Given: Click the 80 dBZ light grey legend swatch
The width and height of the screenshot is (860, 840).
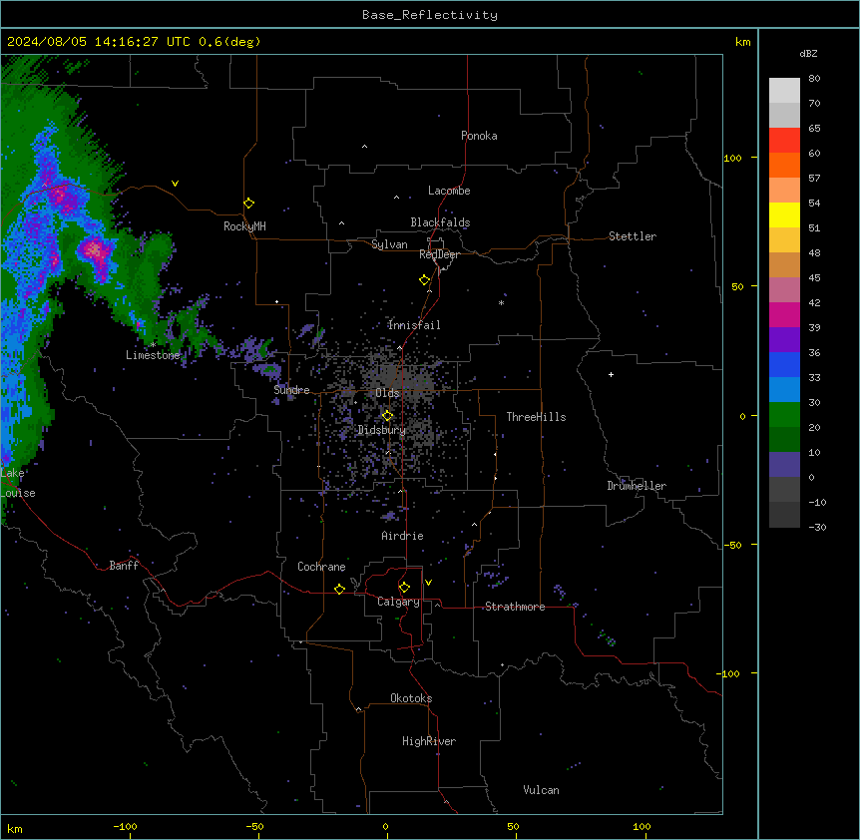Looking at the screenshot, I should [784, 91].
